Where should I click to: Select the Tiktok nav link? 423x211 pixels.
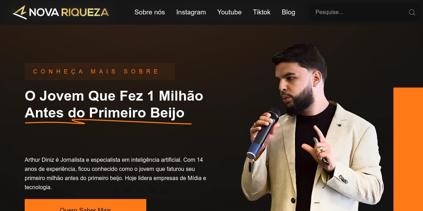click(x=262, y=12)
